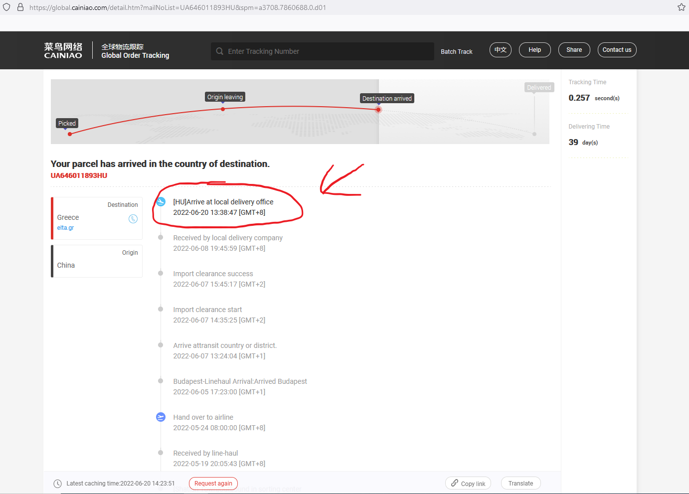
Task: Click Import clearance success entry
Action: 219,279
